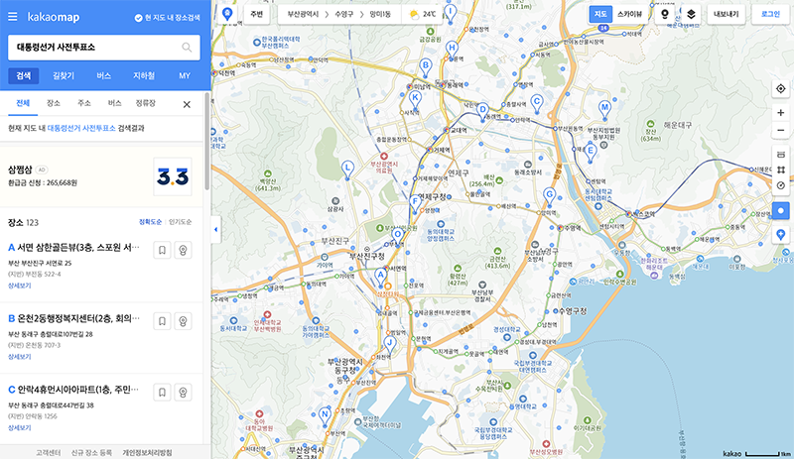
Task: Select the 장소 results filter tab
Action: pos(54,103)
